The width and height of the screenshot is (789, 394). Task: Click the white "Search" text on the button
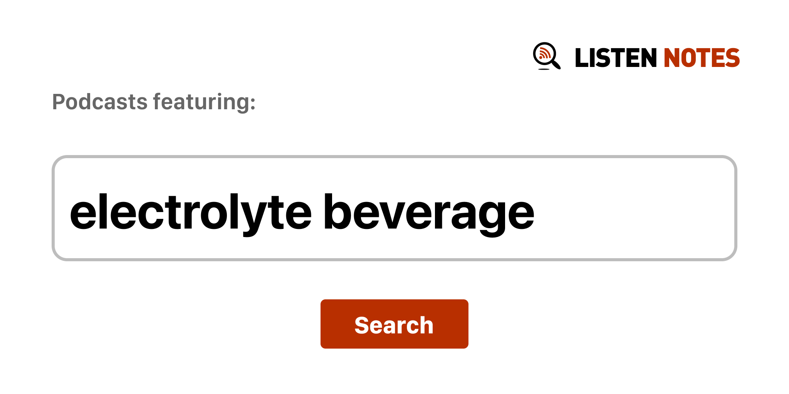[x=394, y=325]
